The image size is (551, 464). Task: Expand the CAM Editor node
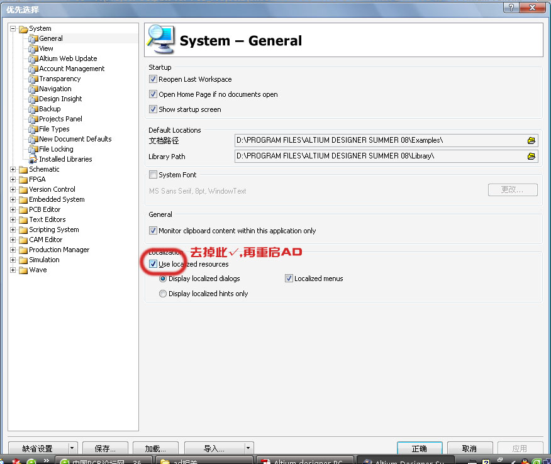(13, 240)
